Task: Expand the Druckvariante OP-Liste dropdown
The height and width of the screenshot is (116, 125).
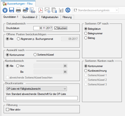Action: point(36,89)
